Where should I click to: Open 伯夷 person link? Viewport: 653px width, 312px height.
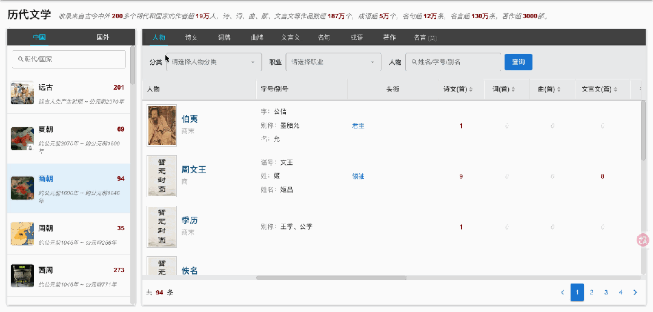tap(190, 119)
